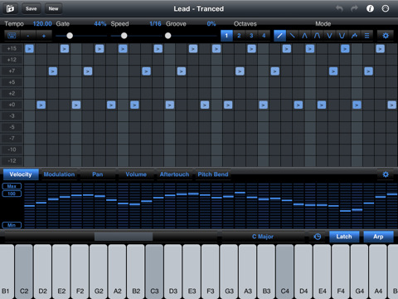398x299 pixels.
Task: Switch to the Aftertouch tab
Action: pyautogui.click(x=174, y=174)
